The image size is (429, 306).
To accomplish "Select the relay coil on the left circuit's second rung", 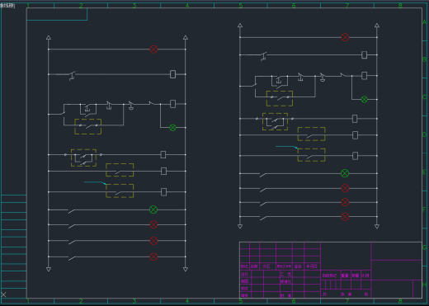I will 172,74.
